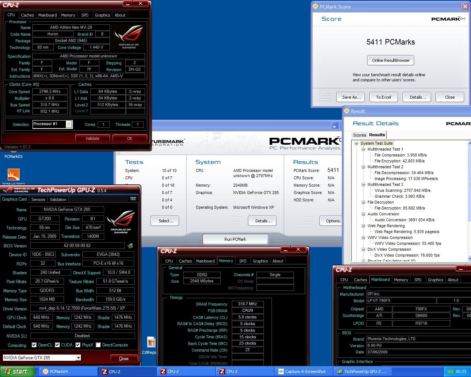Open SPD tab in memory CPU-Z window
This screenshot has width=471, height=377.
tap(242, 261)
